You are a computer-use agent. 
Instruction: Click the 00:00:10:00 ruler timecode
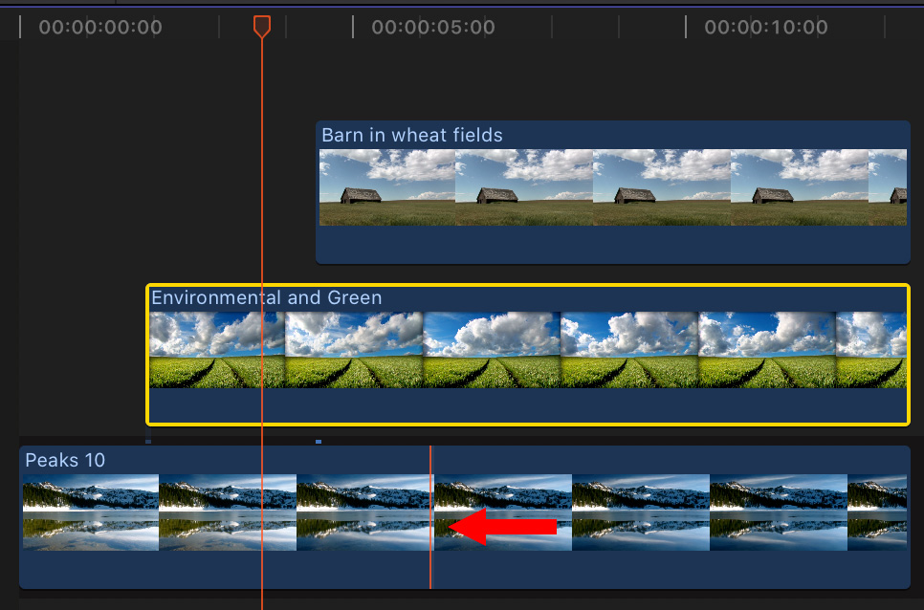(766, 28)
